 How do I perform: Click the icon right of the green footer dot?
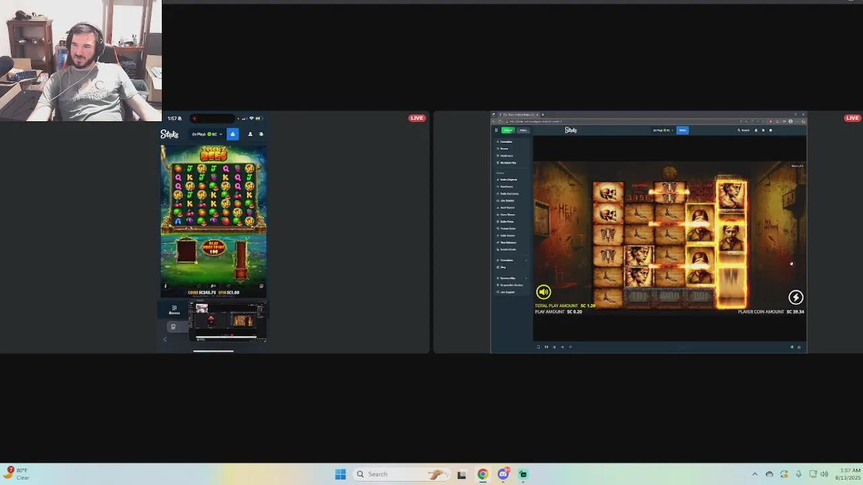click(799, 347)
